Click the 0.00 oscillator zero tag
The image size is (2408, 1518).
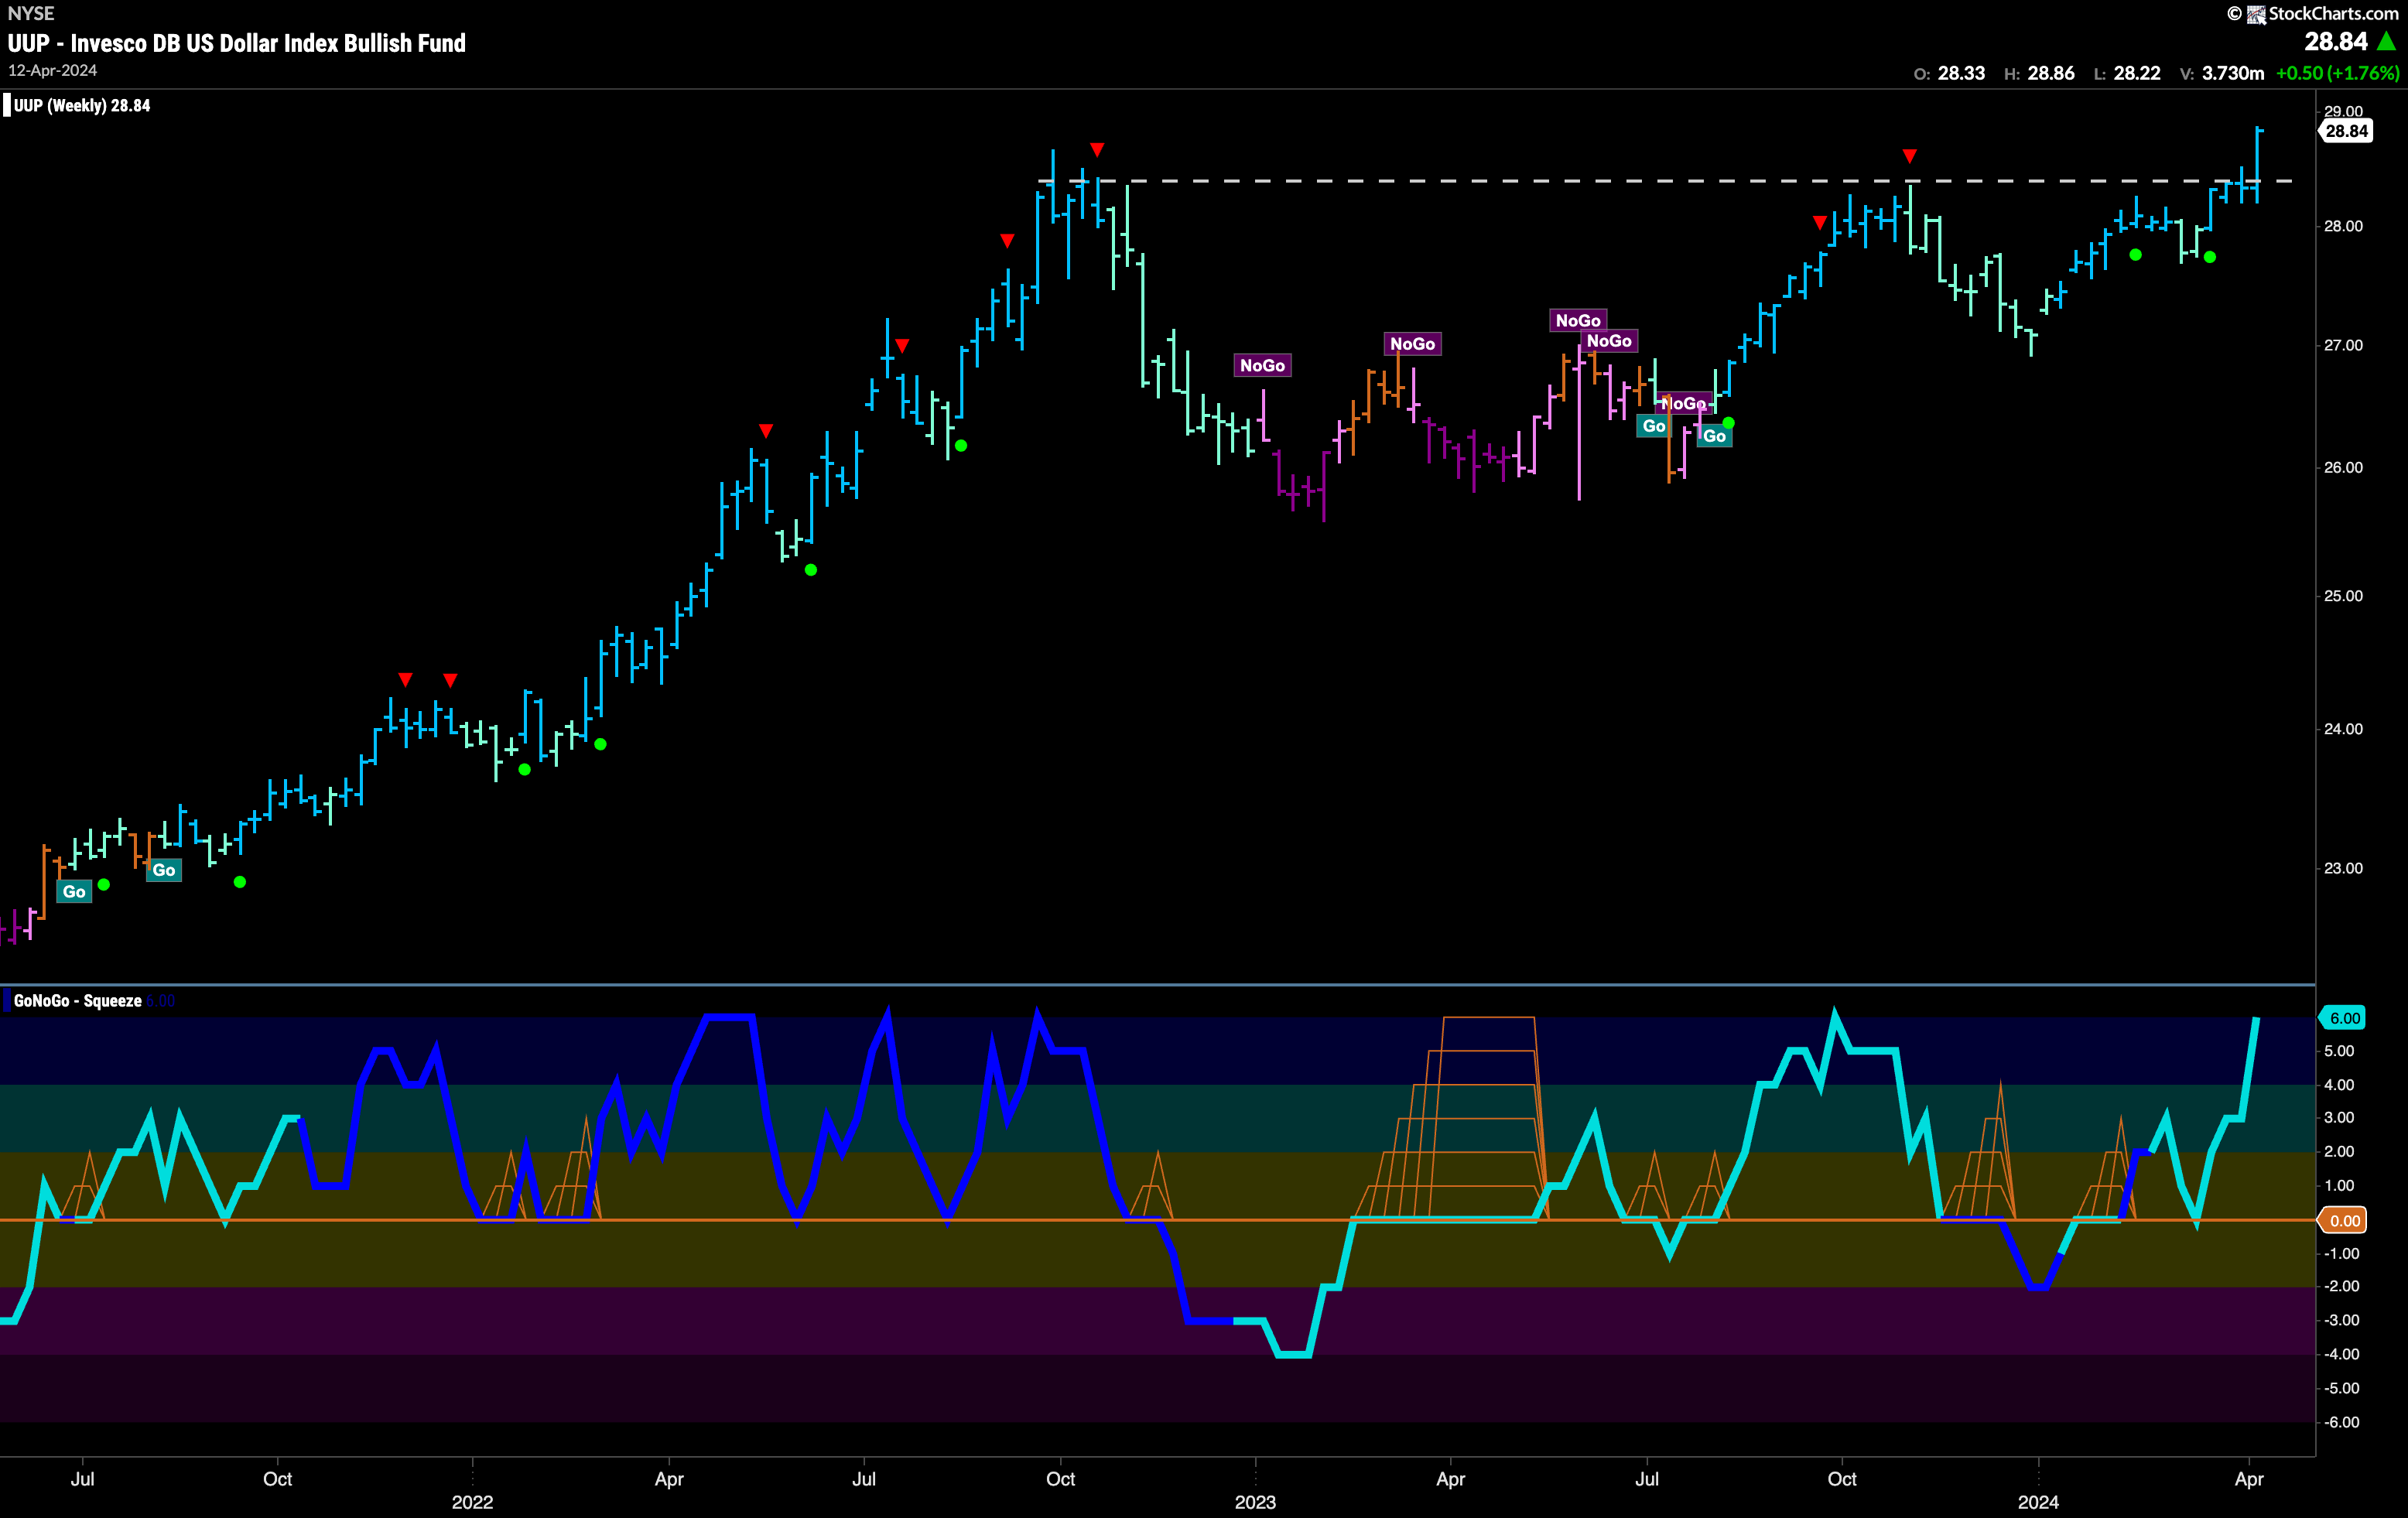(x=2344, y=1220)
